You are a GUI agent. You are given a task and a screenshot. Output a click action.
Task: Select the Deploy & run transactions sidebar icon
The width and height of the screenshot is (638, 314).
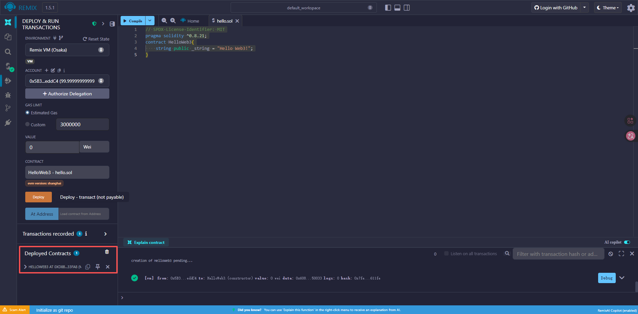[x=8, y=81]
